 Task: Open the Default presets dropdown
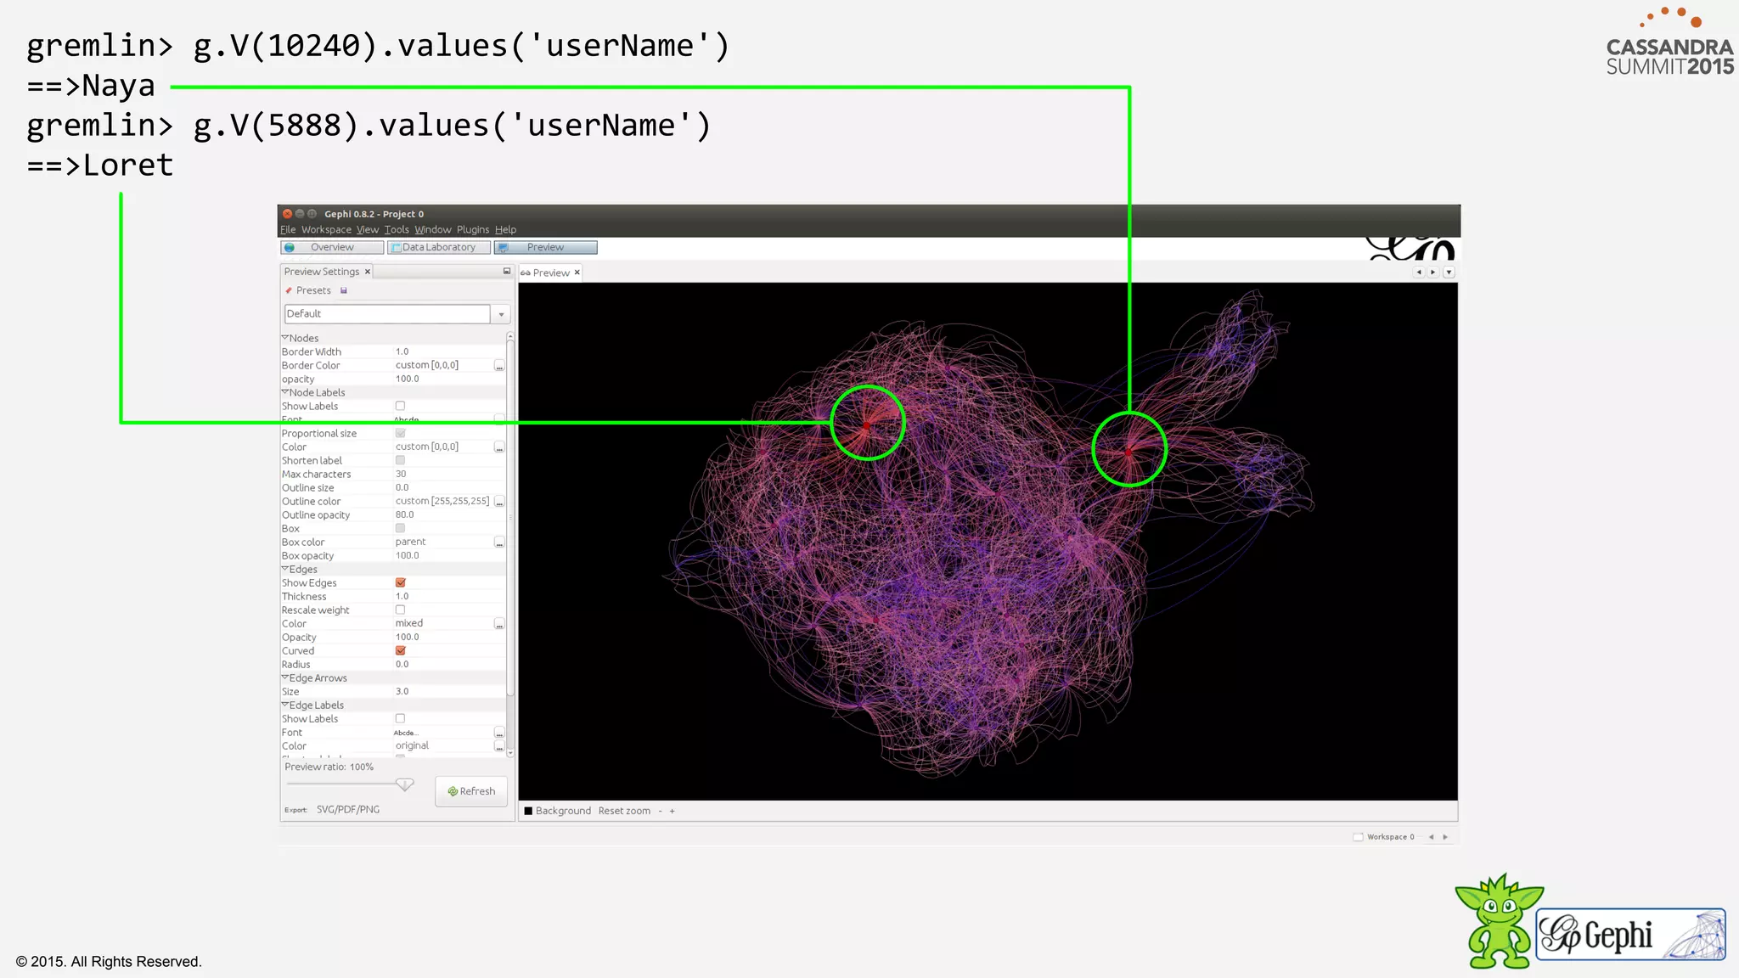501,314
